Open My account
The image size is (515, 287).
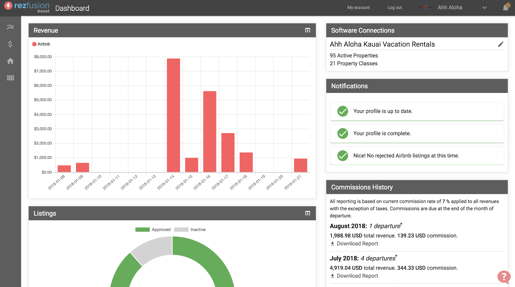358,7
